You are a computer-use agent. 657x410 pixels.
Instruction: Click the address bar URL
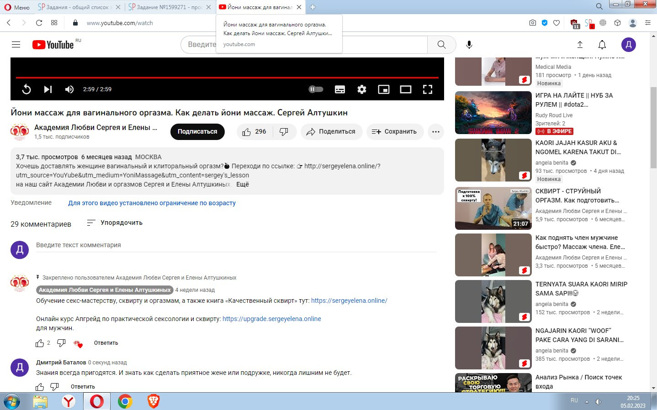[120, 23]
